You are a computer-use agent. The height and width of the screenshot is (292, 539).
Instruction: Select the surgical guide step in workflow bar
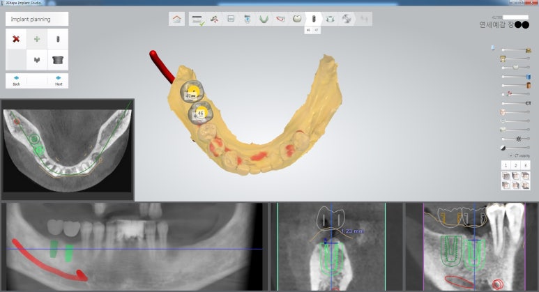point(329,19)
